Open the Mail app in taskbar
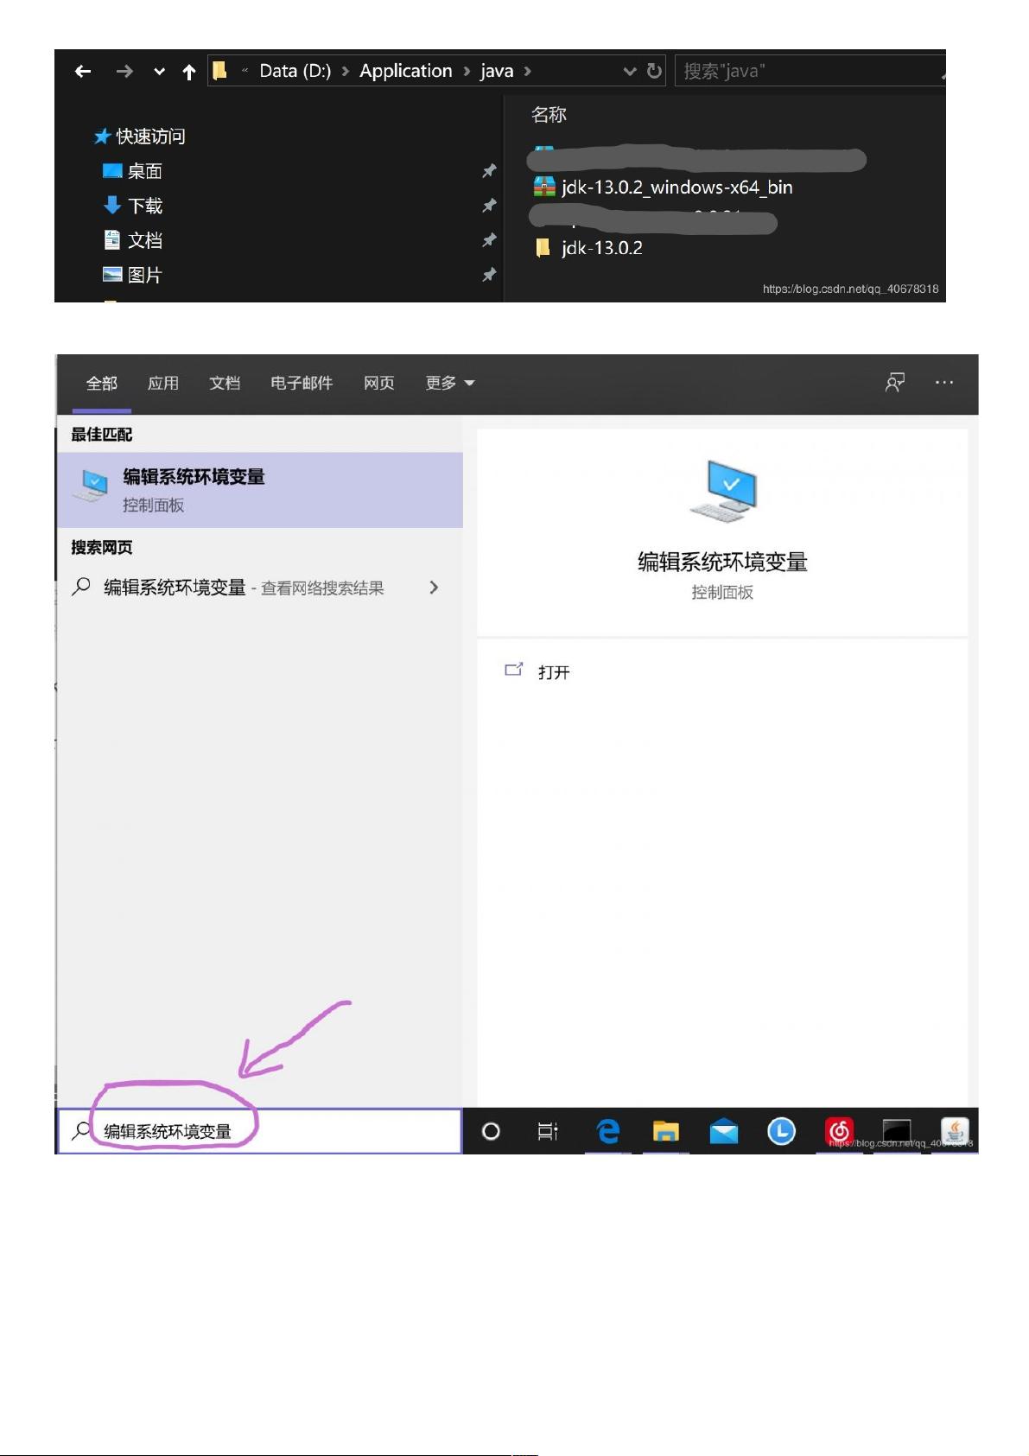Image resolution: width=1029 pixels, height=1456 pixels. point(723,1131)
